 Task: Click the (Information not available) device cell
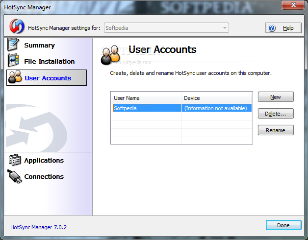click(217, 108)
